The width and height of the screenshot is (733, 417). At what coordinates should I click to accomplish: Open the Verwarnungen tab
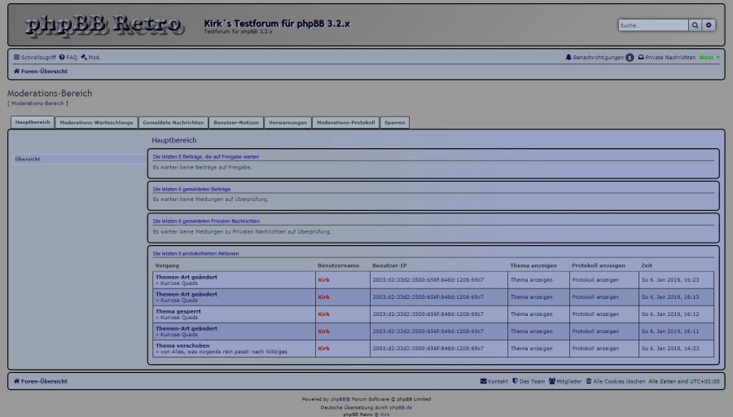pos(287,122)
